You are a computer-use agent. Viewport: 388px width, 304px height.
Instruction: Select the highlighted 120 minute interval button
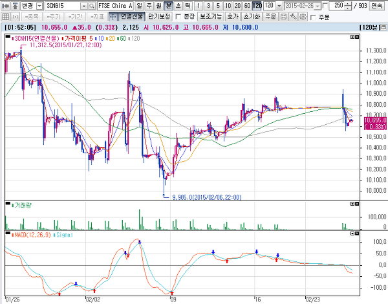tap(257, 5)
